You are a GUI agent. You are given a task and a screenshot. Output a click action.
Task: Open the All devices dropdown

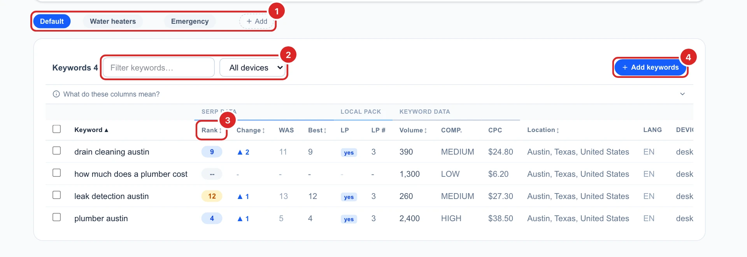pyautogui.click(x=253, y=68)
